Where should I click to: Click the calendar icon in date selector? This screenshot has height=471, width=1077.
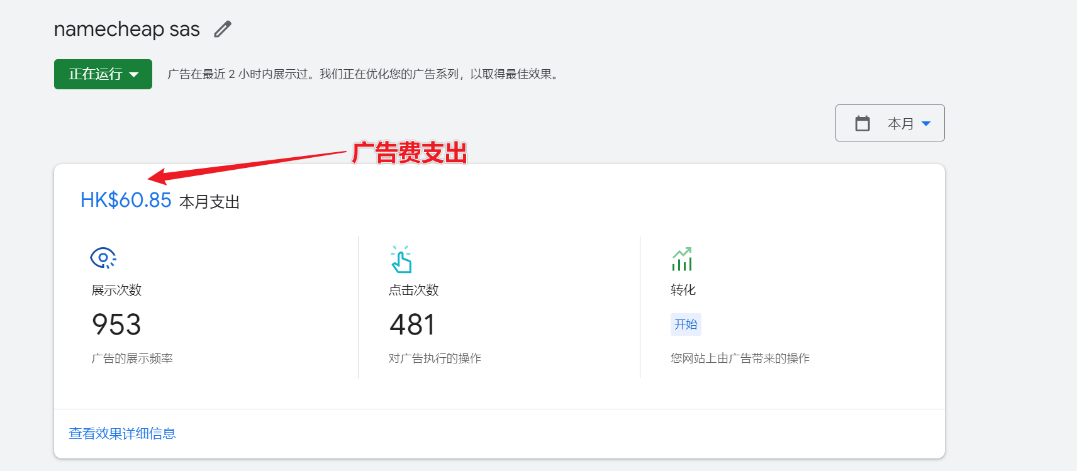tap(862, 123)
